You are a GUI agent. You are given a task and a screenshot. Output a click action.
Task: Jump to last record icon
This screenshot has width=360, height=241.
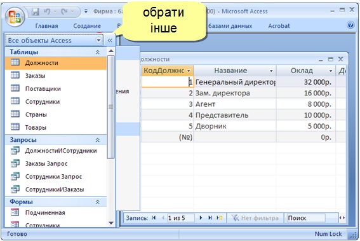[x=210, y=217]
